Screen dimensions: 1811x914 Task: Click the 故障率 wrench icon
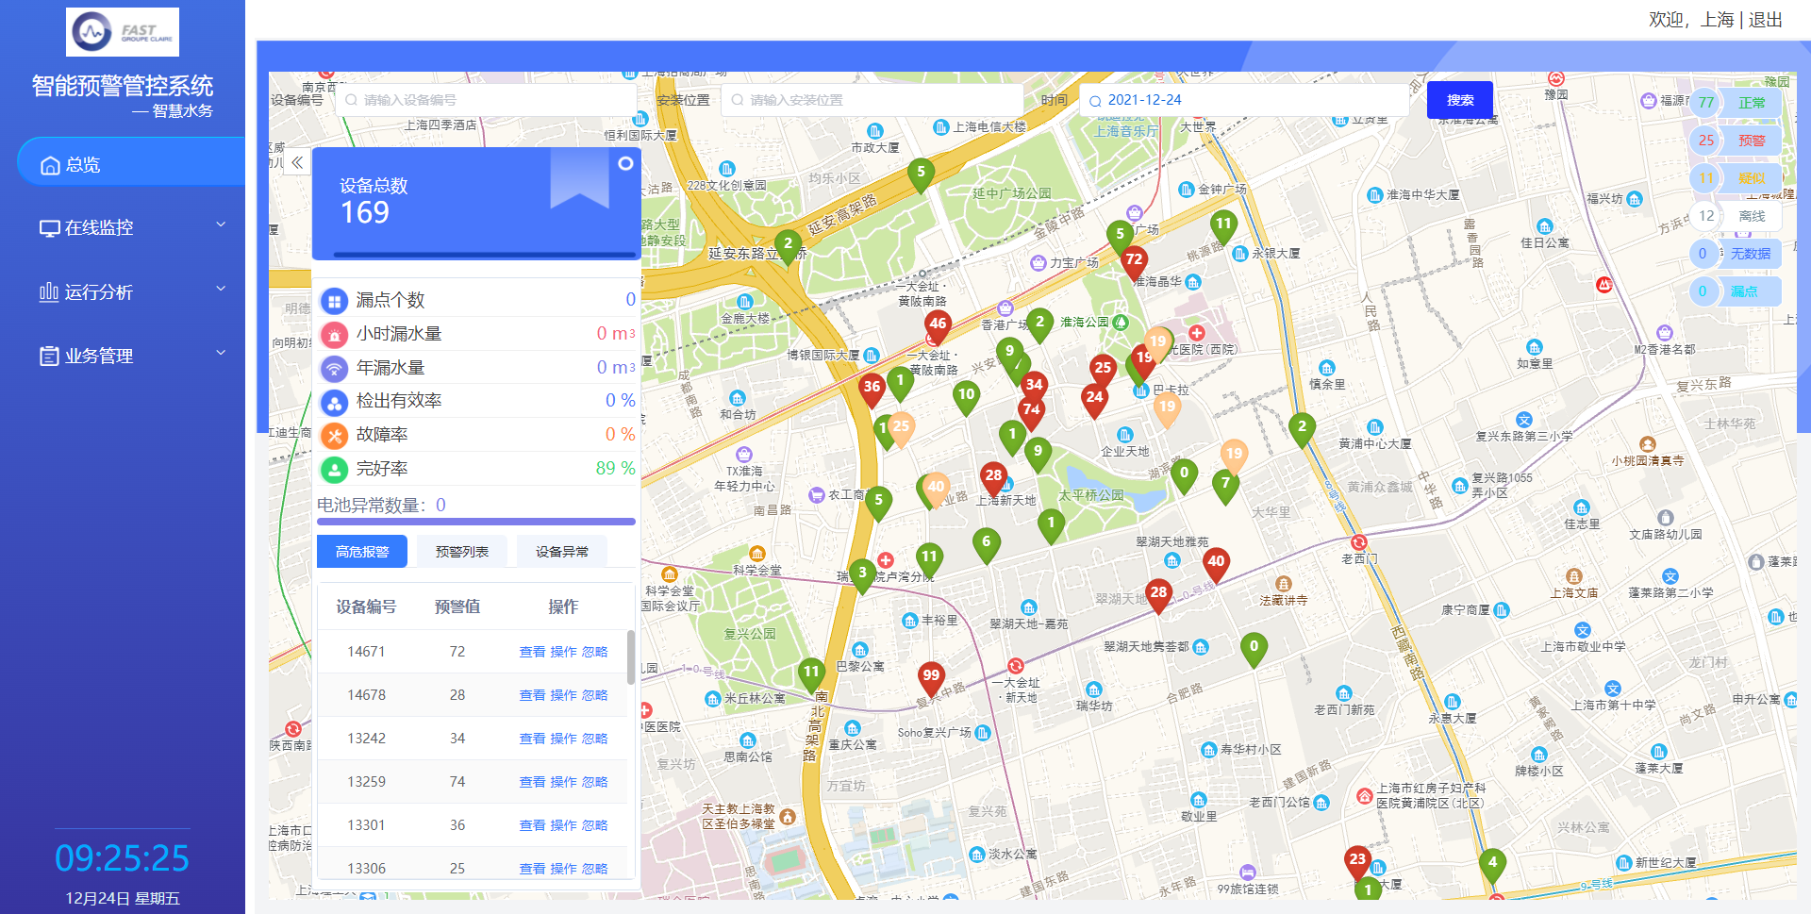(334, 436)
